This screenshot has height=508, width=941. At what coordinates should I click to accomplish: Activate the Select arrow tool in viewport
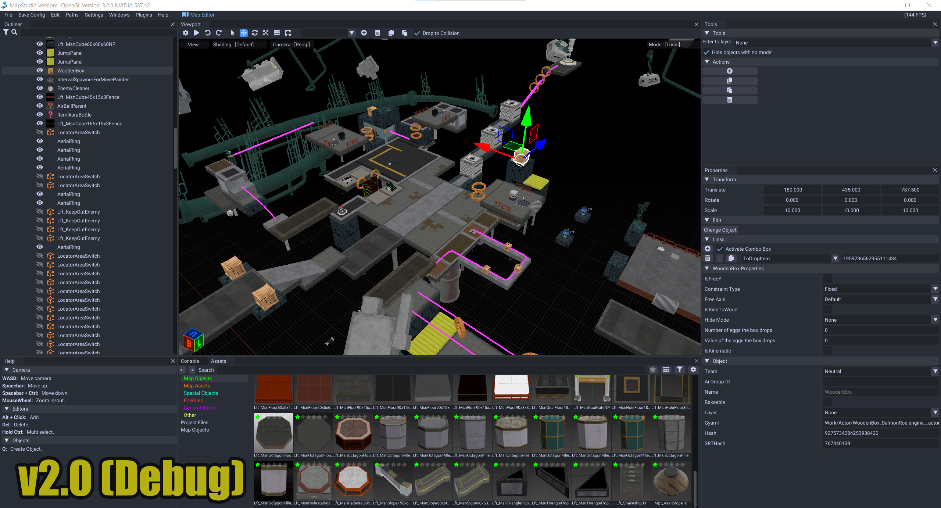point(233,33)
